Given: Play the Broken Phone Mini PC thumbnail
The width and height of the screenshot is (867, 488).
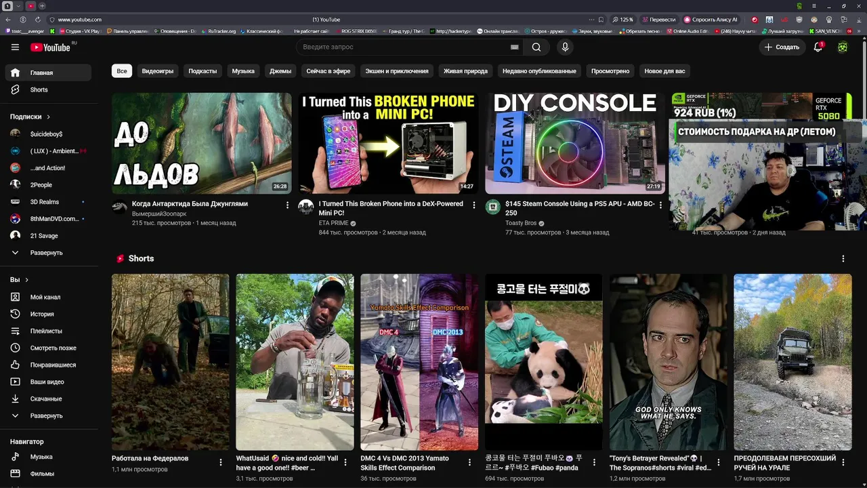Looking at the screenshot, I should (x=388, y=143).
